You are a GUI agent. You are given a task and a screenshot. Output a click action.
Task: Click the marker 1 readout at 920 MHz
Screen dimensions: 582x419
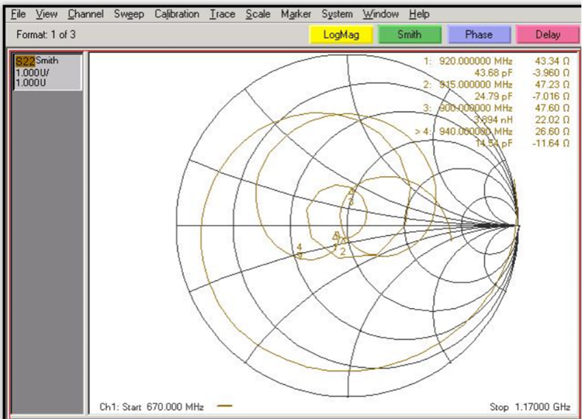(468, 61)
